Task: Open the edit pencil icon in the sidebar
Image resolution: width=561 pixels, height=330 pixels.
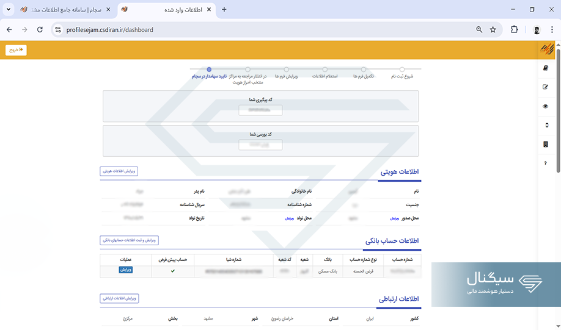Action: (546, 87)
